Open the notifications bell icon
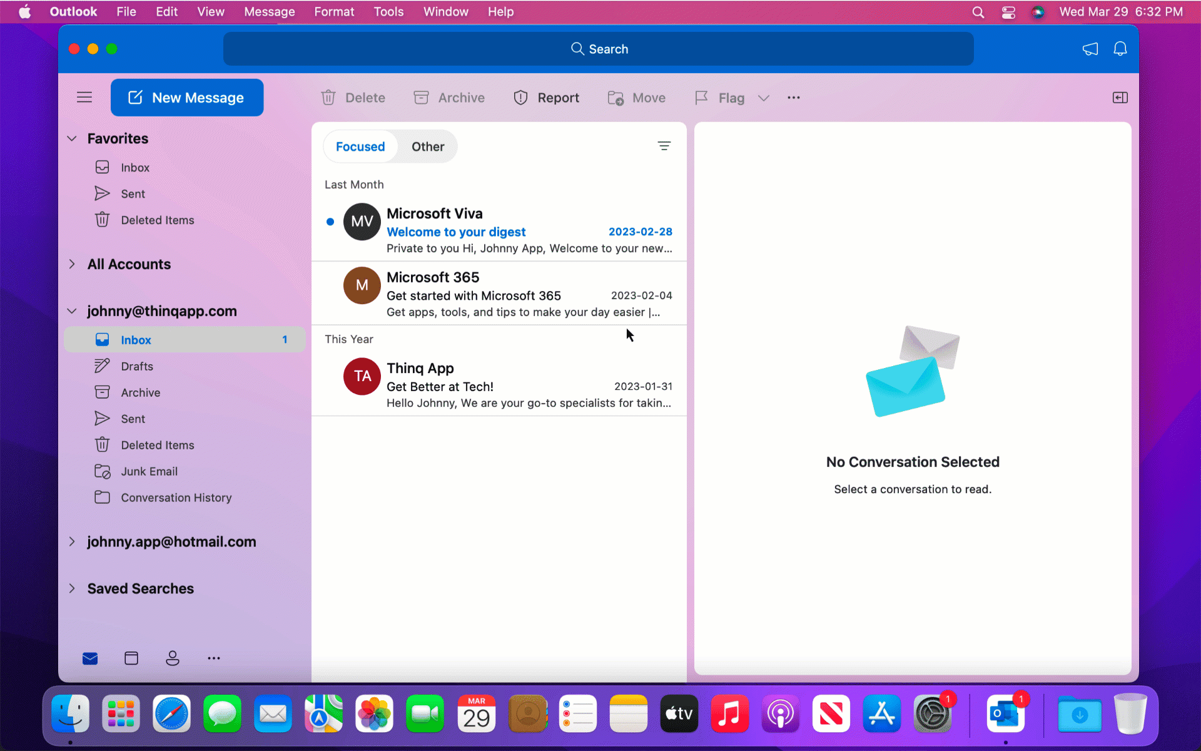This screenshot has height=751, width=1201. coord(1120,49)
